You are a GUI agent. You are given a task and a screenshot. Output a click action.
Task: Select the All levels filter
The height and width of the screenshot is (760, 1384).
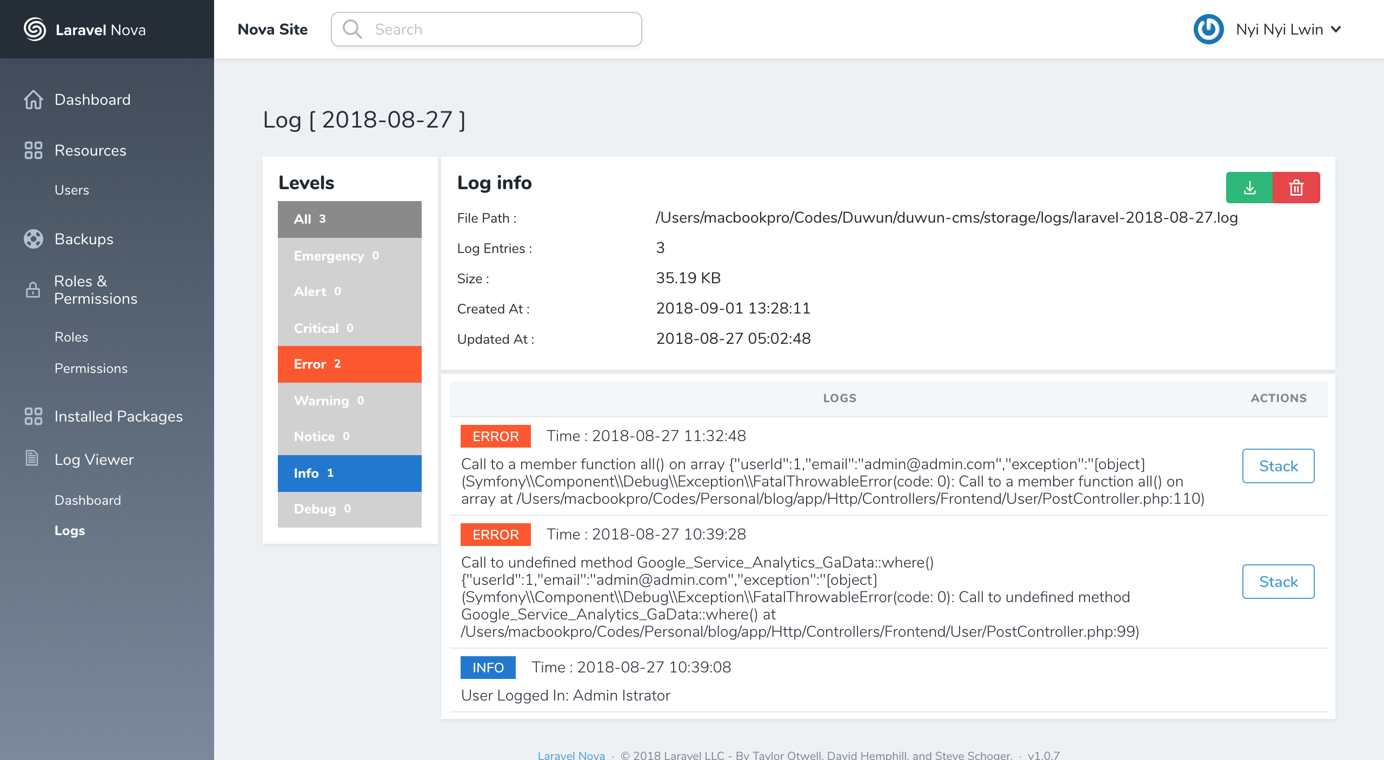tap(349, 219)
